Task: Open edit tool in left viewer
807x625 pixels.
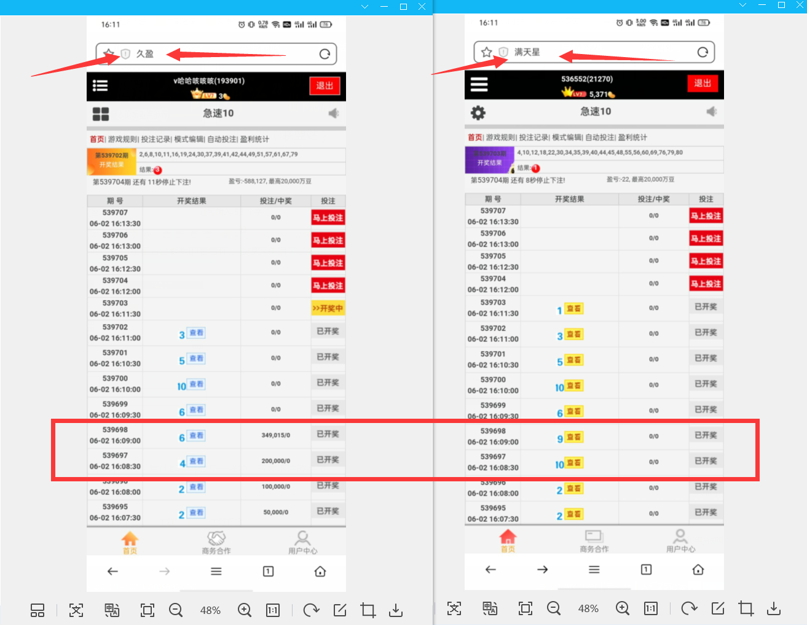Action: coord(340,610)
